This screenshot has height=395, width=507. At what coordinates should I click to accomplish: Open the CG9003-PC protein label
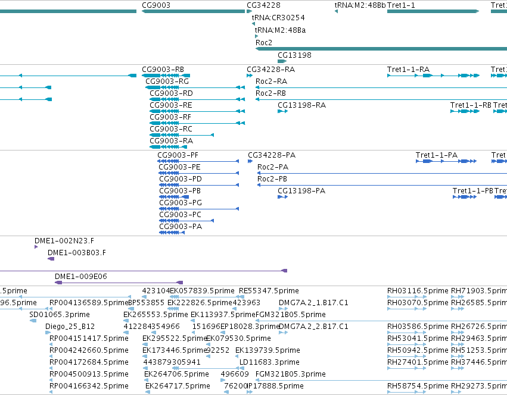(x=180, y=215)
